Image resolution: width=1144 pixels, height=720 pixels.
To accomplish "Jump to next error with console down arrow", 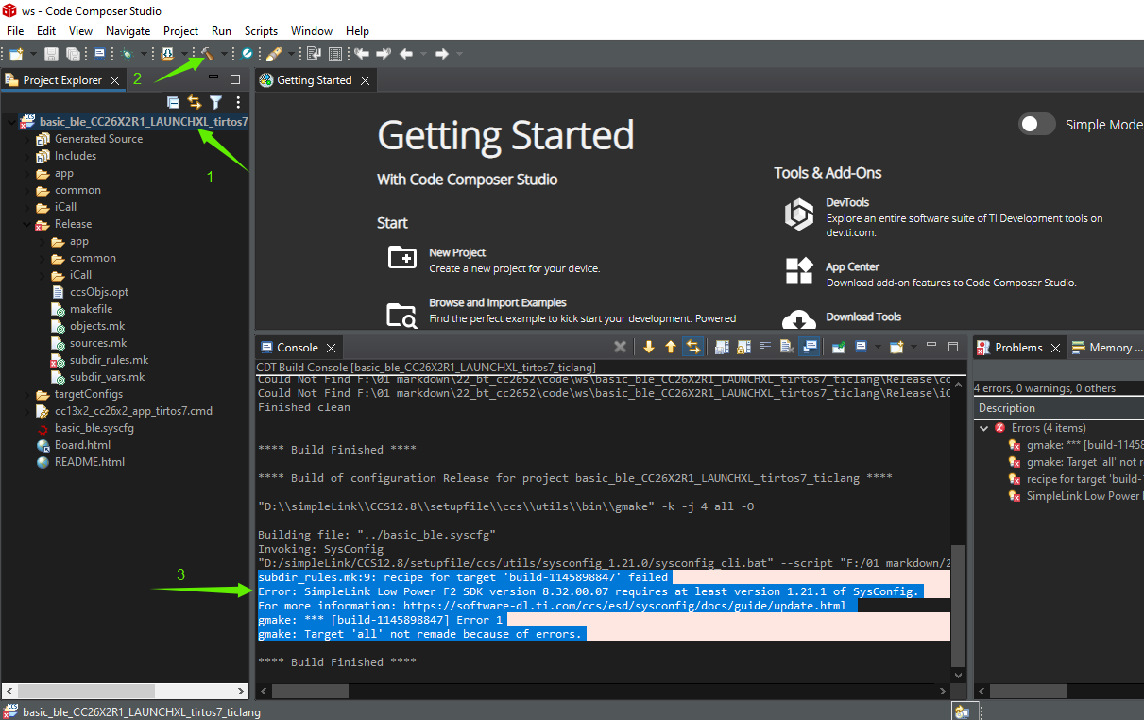I will (648, 347).
